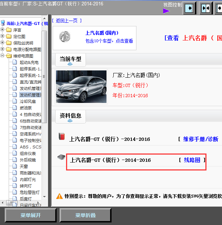Click the 菜单折叠 button
The height and width of the screenshot is (225, 222).
coord(85,215)
